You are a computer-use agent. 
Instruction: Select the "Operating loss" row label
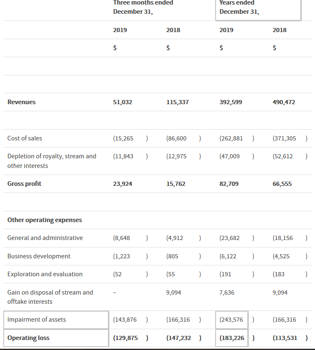(28, 338)
